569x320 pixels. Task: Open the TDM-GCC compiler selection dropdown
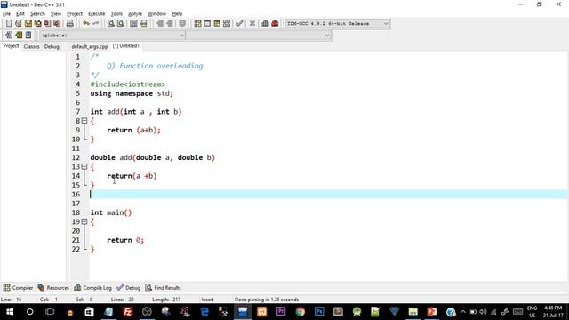click(338, 24)
